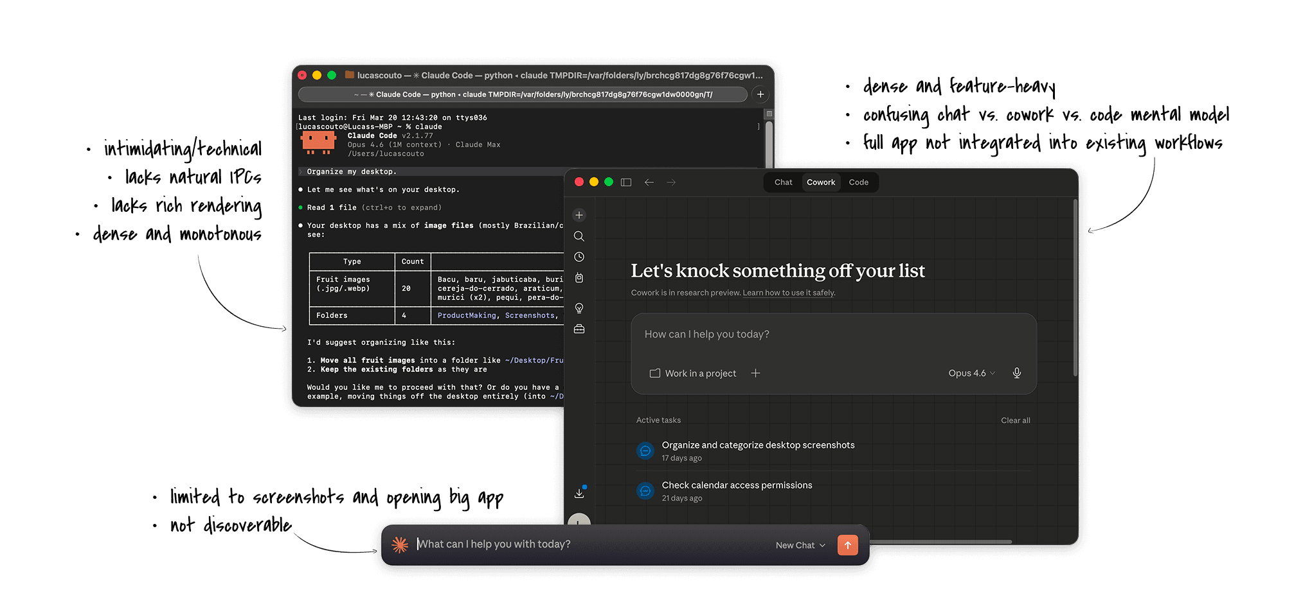Open the Learn how to use it safely link
This screenshot has width=1312, height=608.
pos(789,293)
